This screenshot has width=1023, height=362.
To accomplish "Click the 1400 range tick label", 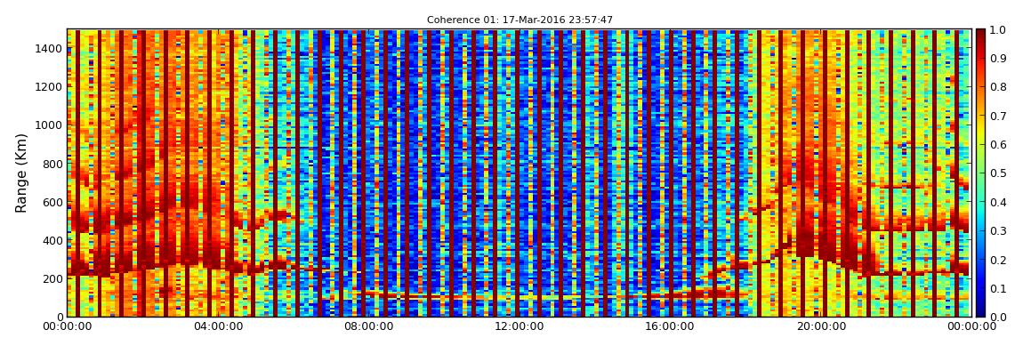I will point(51,48).
